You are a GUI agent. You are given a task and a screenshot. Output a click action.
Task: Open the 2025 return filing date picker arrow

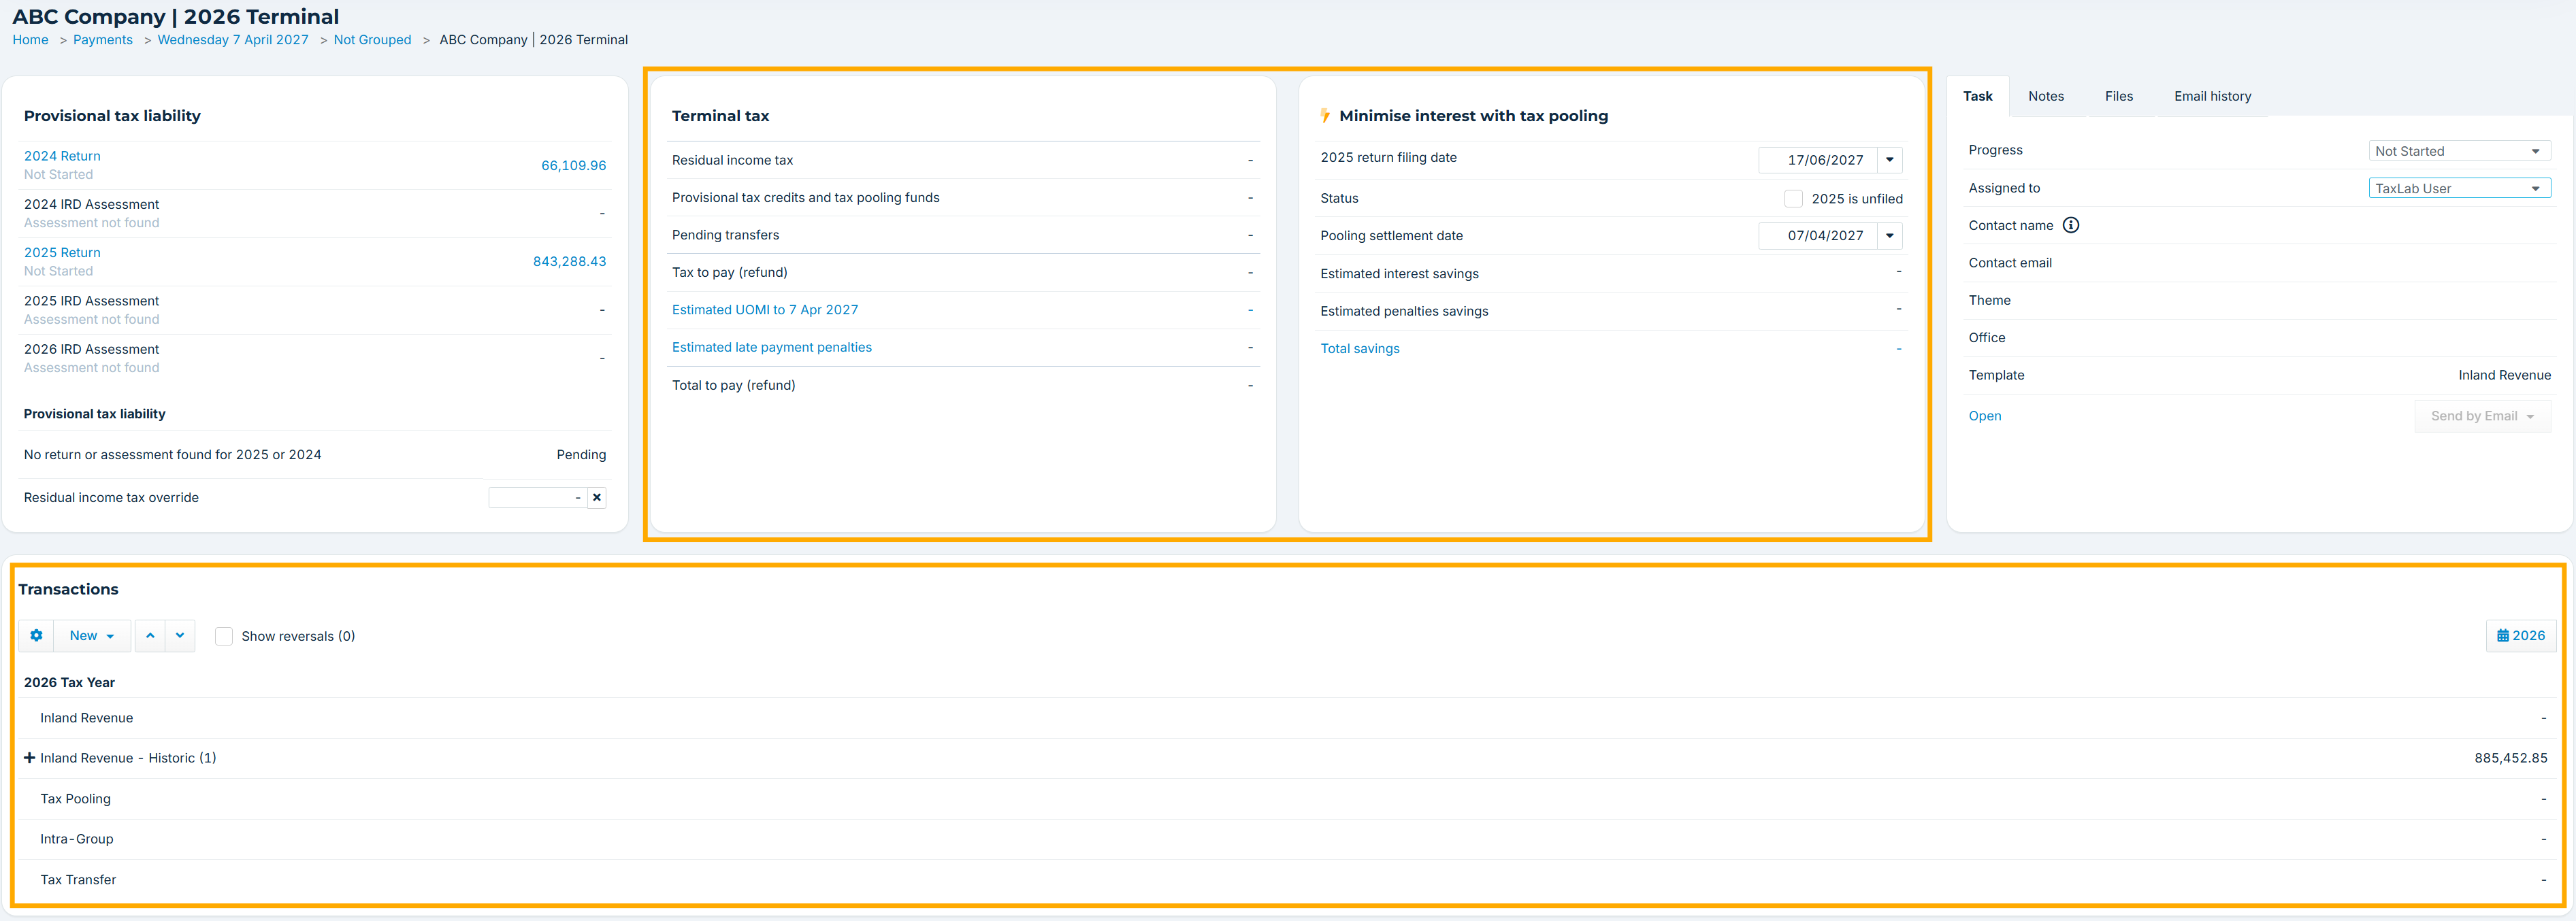[1889, 160]
